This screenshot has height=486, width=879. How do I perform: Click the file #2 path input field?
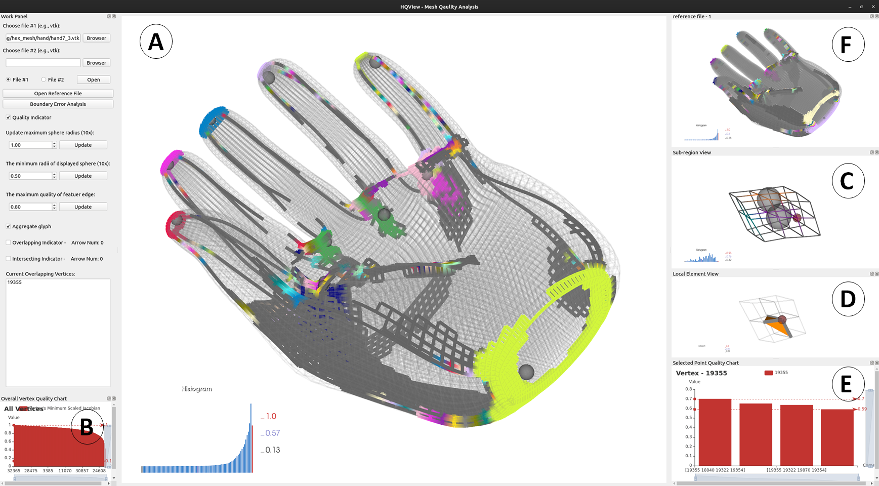coord(43,63)
